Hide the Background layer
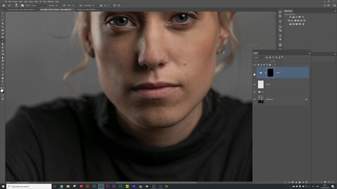The image size is (337, 189). [x=254, y=99]
